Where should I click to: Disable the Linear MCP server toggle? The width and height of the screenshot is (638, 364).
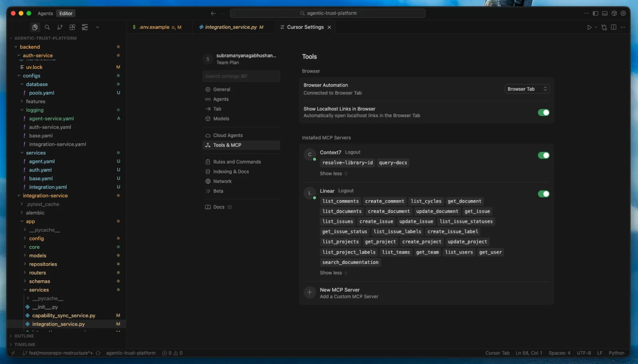coord(543,194)
